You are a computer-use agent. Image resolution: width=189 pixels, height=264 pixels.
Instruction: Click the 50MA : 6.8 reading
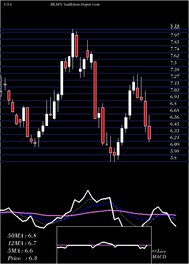coord(22,236)
